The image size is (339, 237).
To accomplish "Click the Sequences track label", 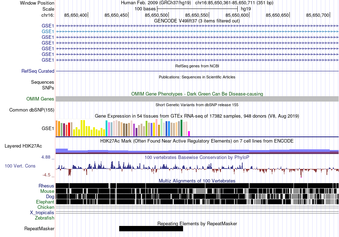I will [42, 82].
